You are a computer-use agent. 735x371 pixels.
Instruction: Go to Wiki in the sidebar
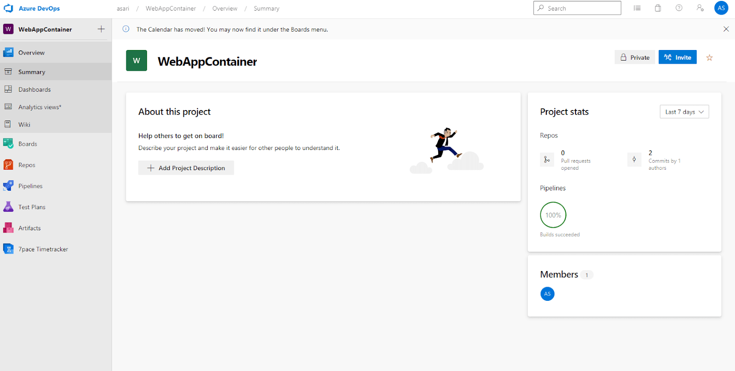pyautogui.click(x=24, y=125)
